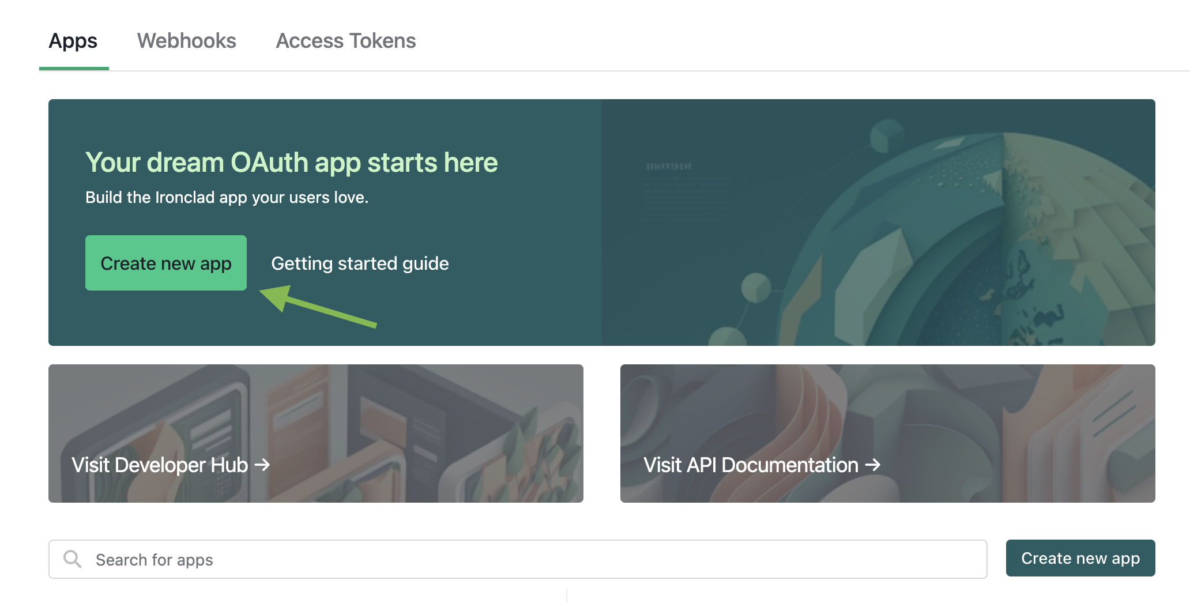Click the API Documentation card artwork
This screenshot has width=1190, height=603.
888,434
